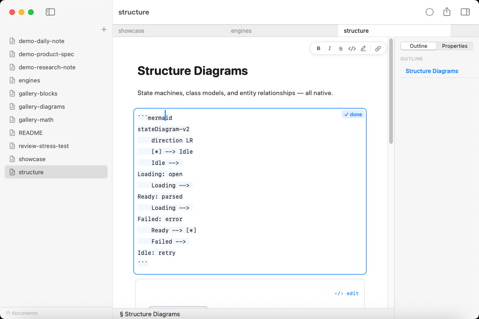Click the '§ Structure Diagrams' breadcrumb in status bar
Screen dimensions: 479x319
tap(150, 314)
